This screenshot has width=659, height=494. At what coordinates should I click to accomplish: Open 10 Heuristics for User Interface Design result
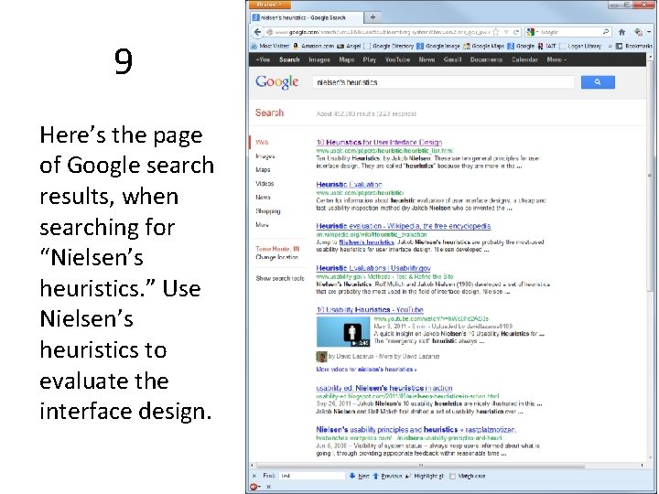(379, 142)
